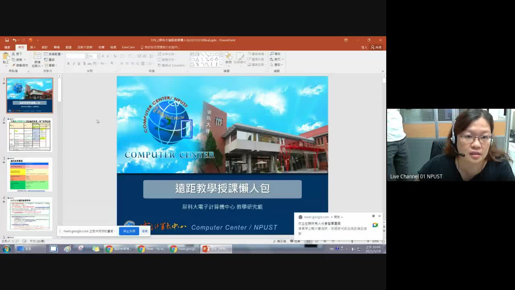Viewport: 515px width, 290px height.
Task: Choose the oval shape in shapes gallery
Action: [216, 54]
